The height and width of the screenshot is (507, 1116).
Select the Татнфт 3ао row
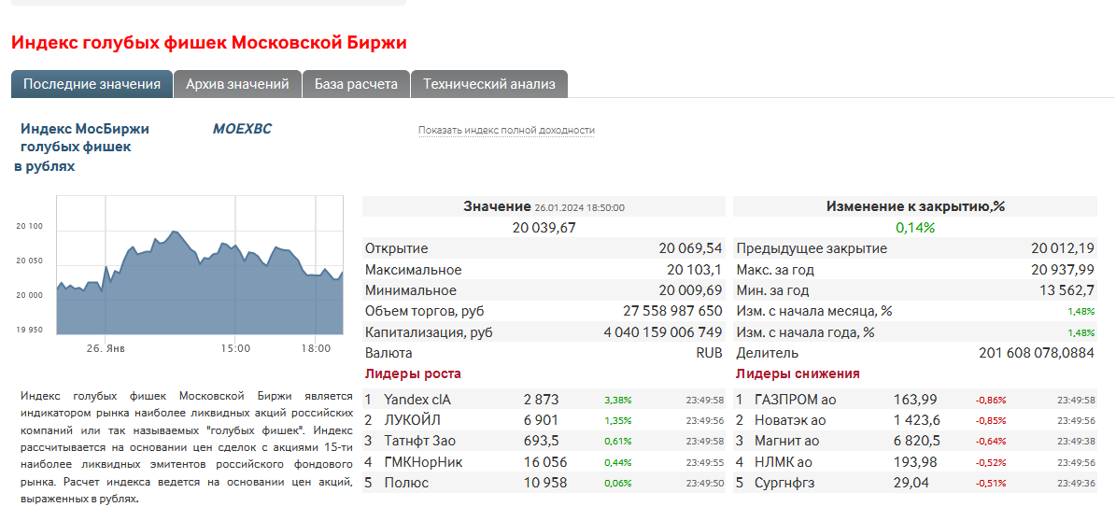tap(544, 441)
